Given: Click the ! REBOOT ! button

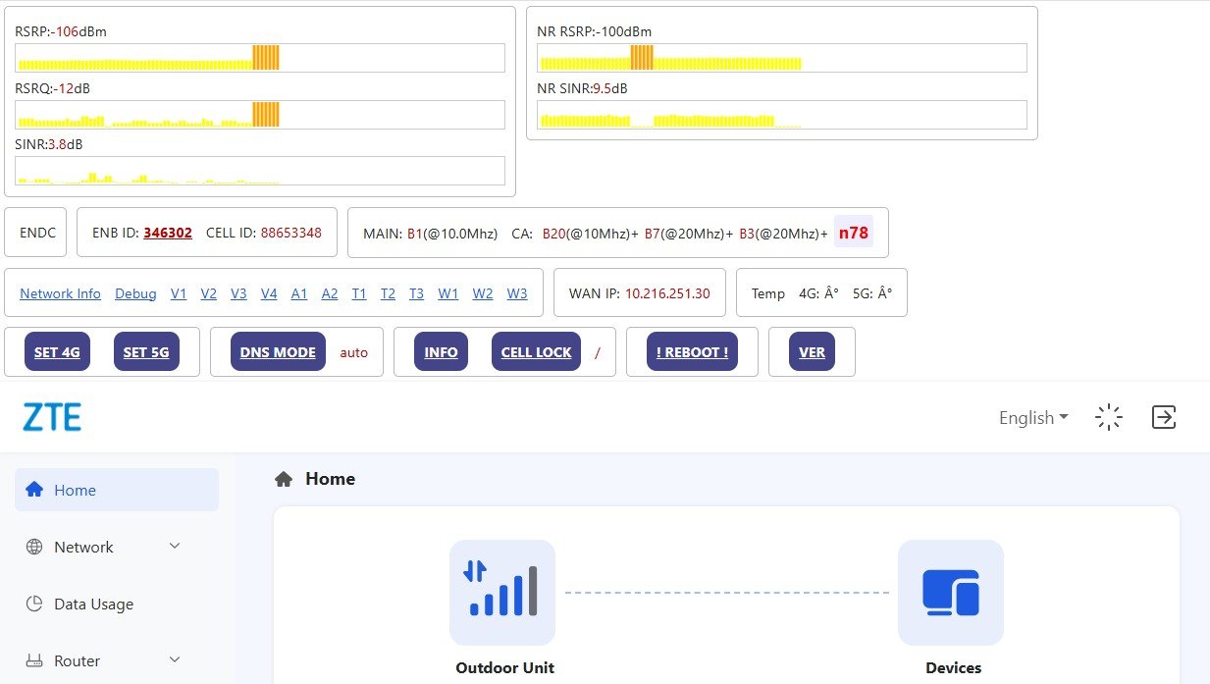Looking at the screenshot, I should 692,352.
